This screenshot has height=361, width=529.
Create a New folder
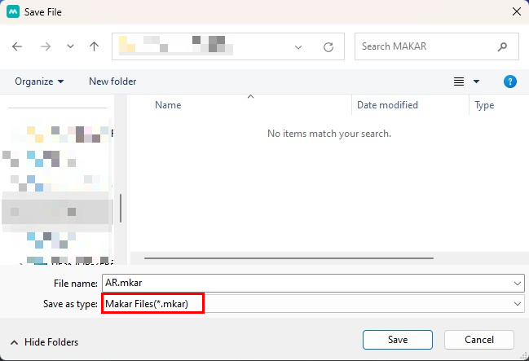(x=112, y=81)
